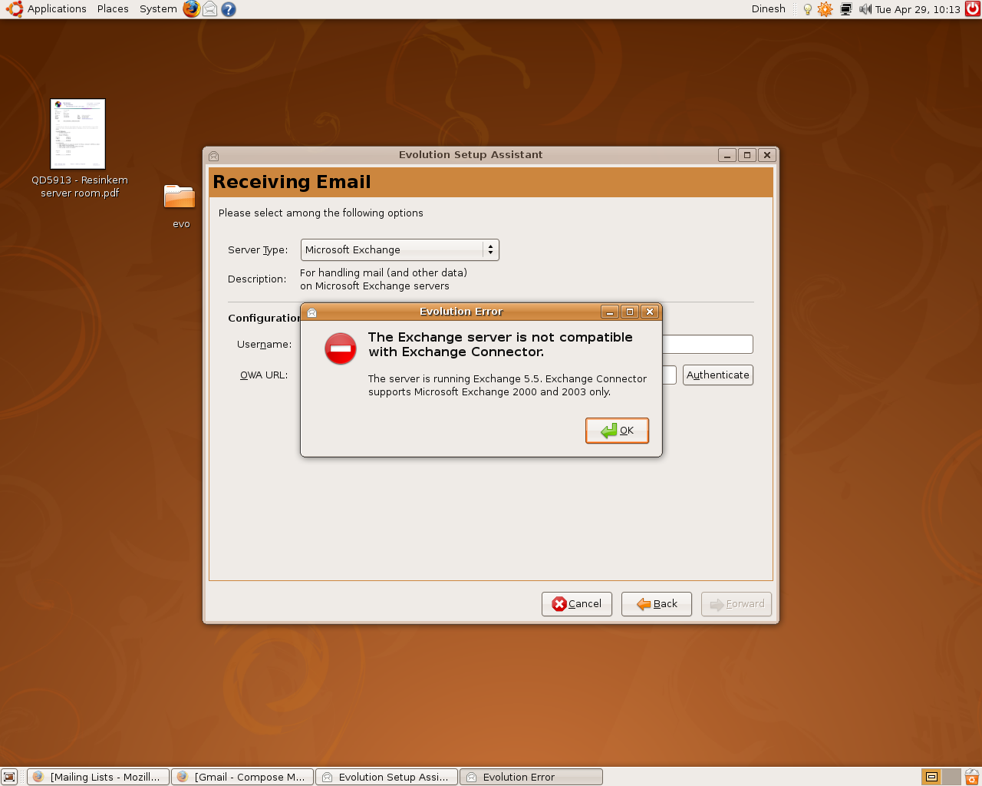Minimize the Evolution Setup Assistant window

tap(727, 155)
